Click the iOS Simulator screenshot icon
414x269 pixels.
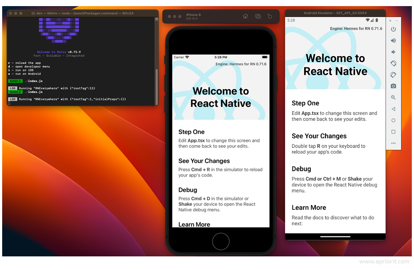pos(258,16)
